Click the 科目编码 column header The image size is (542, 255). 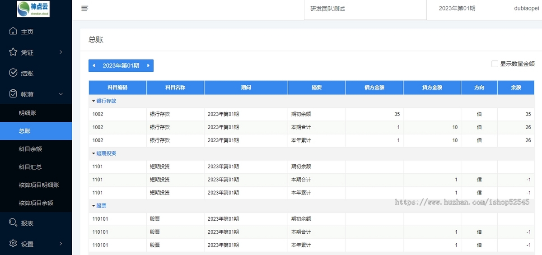pyautogui.click(x=117, y=88)
